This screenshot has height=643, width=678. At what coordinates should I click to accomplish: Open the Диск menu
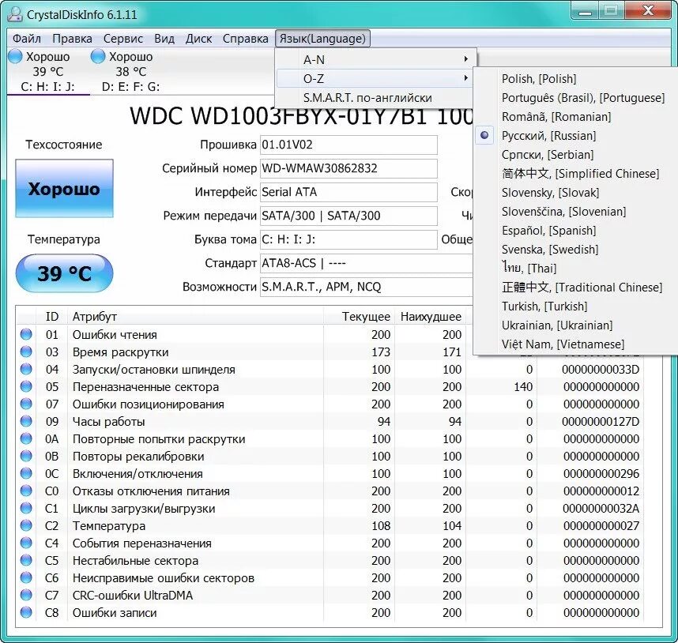click(x=198, y=39)
